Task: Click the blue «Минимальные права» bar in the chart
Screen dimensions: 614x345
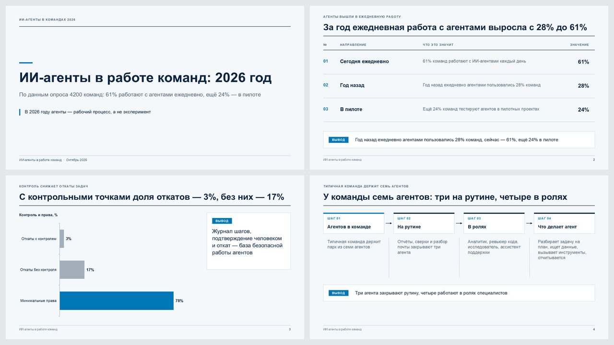Action: (x=117, y=301)
